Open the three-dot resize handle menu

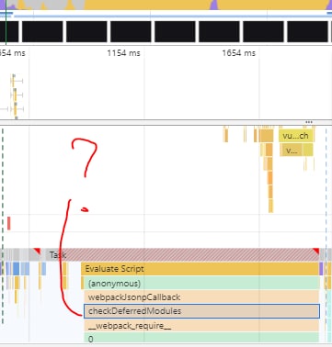309,122
